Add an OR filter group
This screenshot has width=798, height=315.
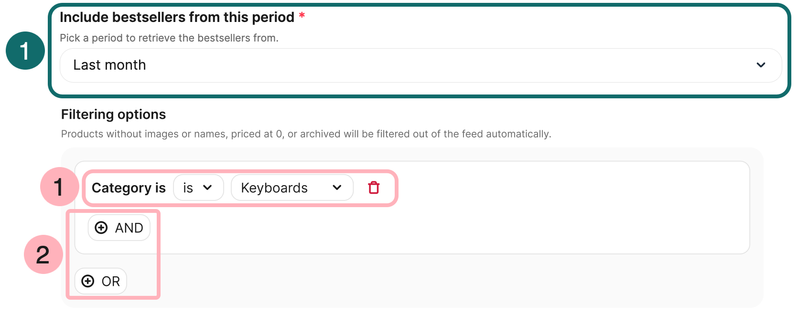pyautogui.click(x=100, y=281)
